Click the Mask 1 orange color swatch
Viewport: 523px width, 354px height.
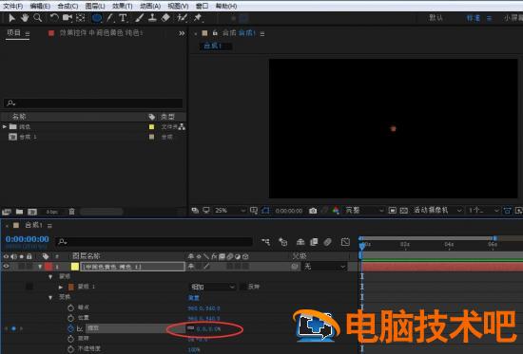[70, 287]
